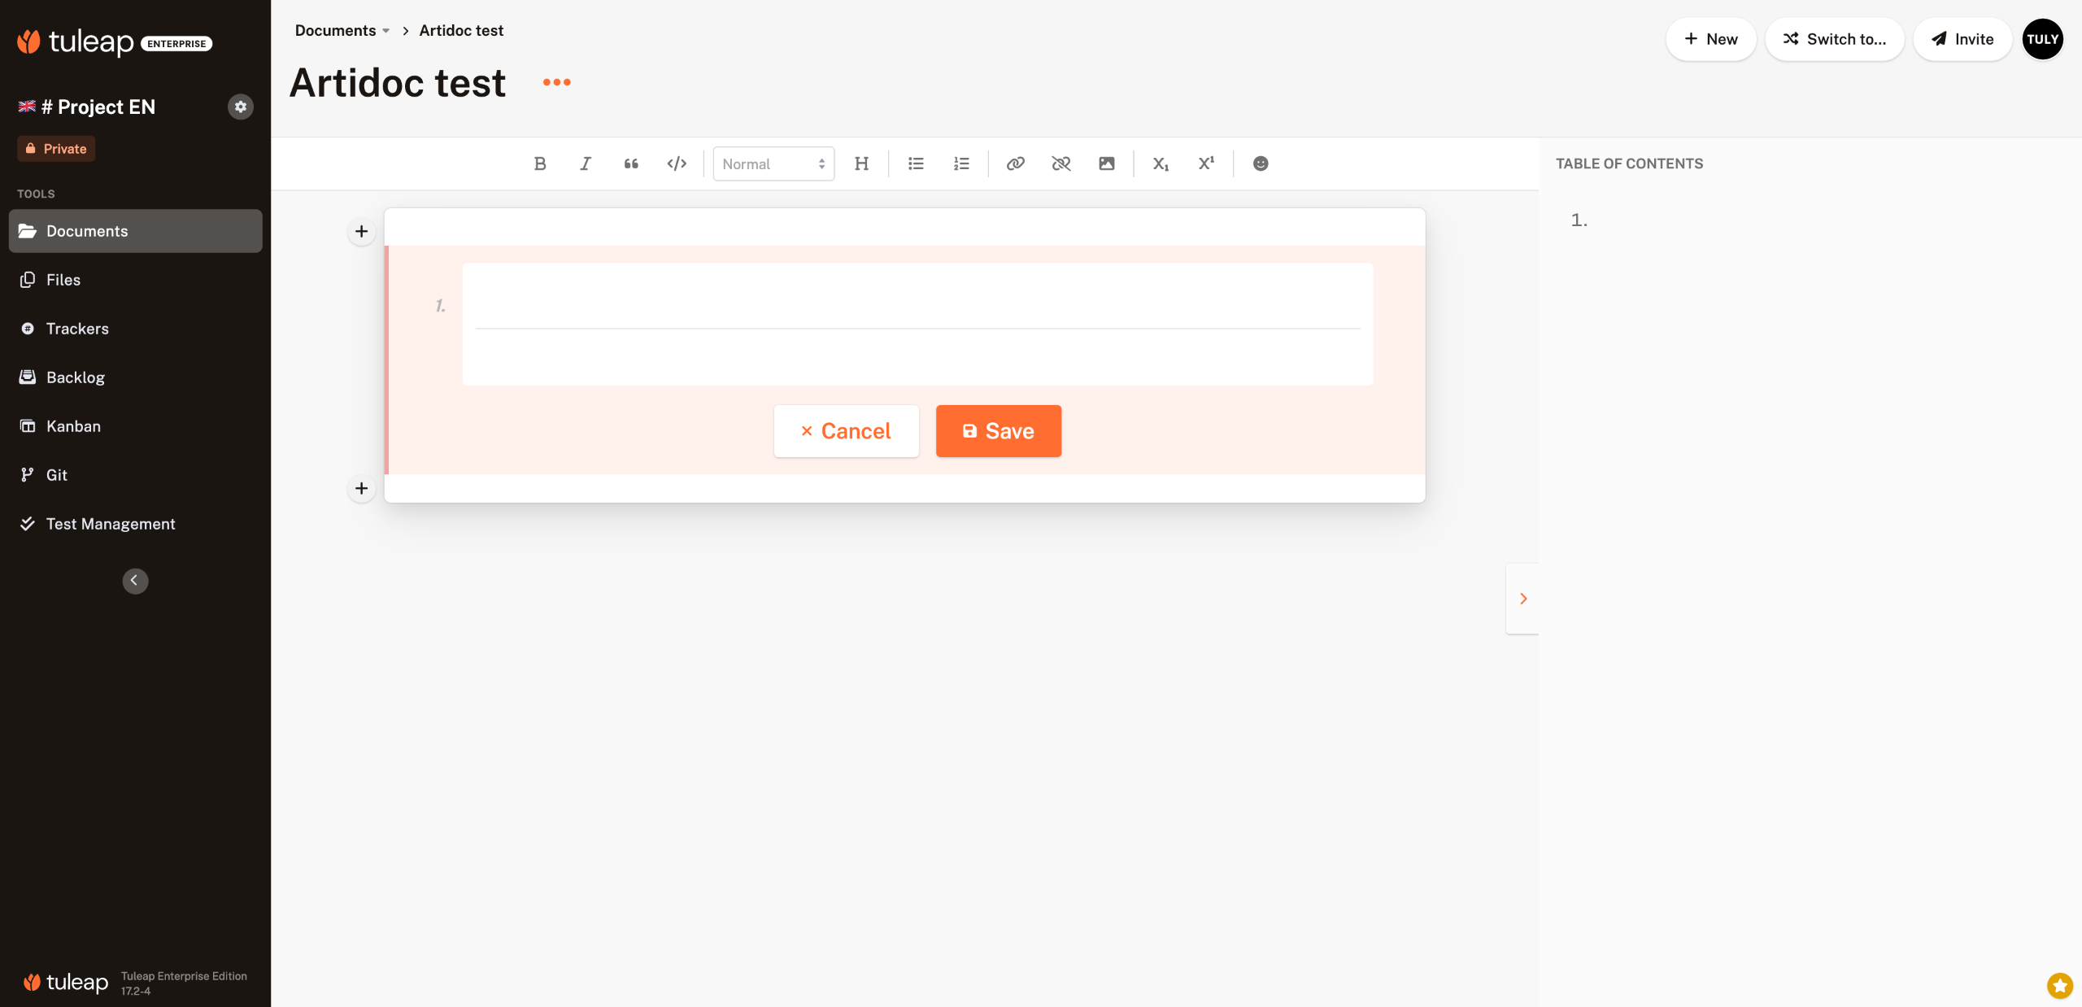This screenshot has width=2082, height=1007.
Task: Toggle subscript formatting
Action: [x=1161, y=163]
